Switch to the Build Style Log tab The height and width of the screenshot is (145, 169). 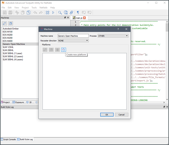coord(25,139)
